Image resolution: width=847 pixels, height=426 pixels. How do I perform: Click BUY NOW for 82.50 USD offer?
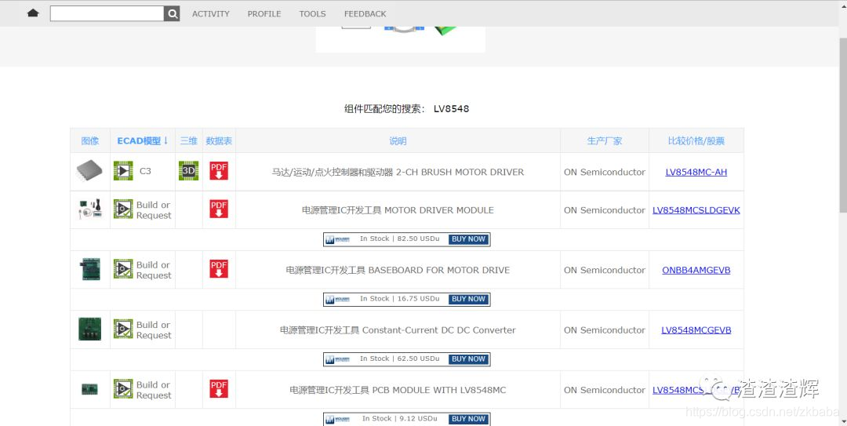point(468,239)
